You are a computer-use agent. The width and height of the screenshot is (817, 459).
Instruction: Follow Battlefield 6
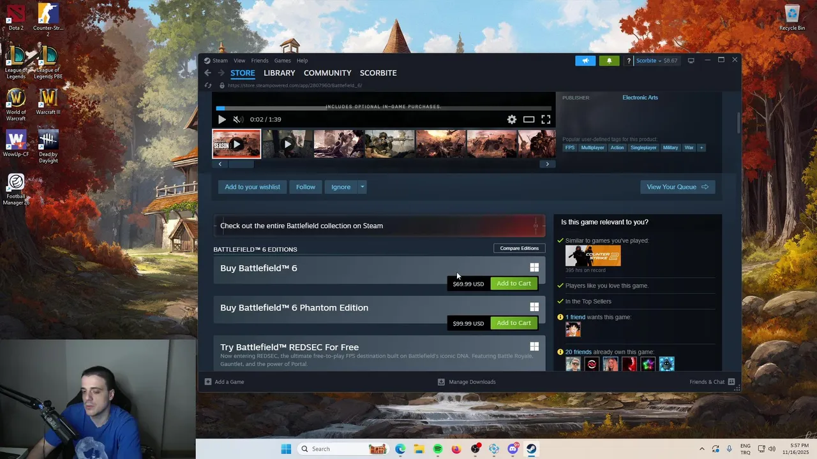click(305, 187)
